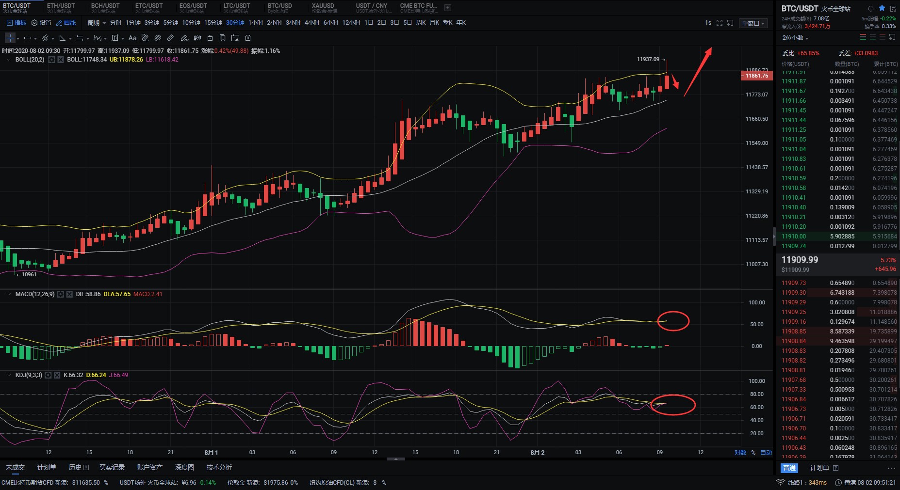The width and height of the screenshot is (900, 490).
Task: Select the triangle angle drawing tool
Action: coord(62,38)
